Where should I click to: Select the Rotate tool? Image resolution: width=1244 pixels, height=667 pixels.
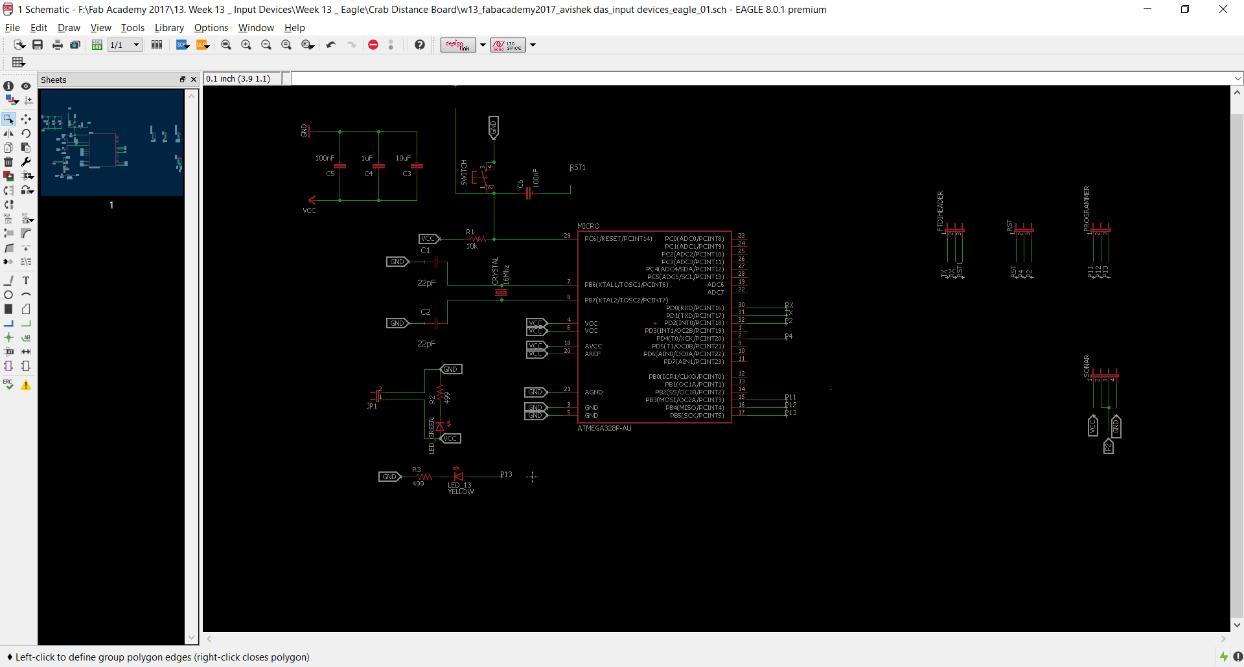pyautogui.click(x=26, y=133)
